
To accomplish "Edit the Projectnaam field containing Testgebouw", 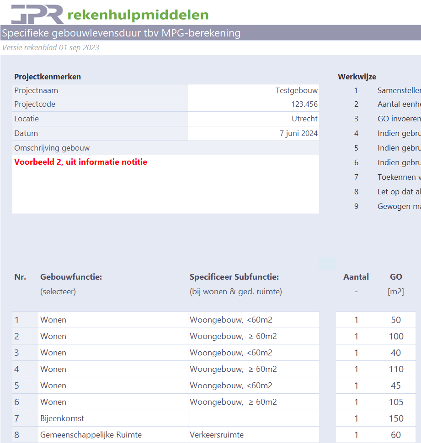I will 253,90.
